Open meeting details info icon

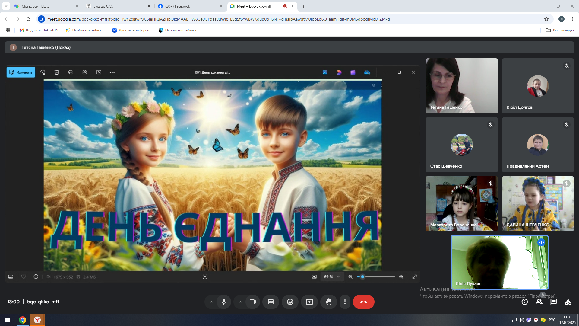[524, 302]
